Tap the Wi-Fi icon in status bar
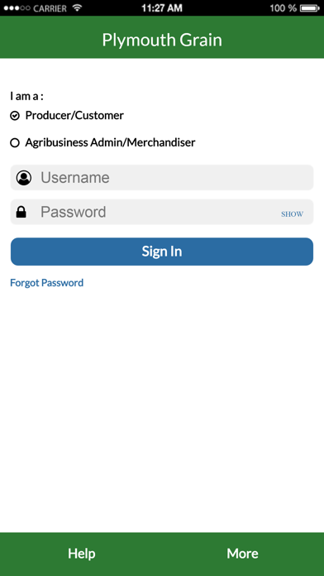Viewport: 324px width, 576px height. click(x=77, y=7)
